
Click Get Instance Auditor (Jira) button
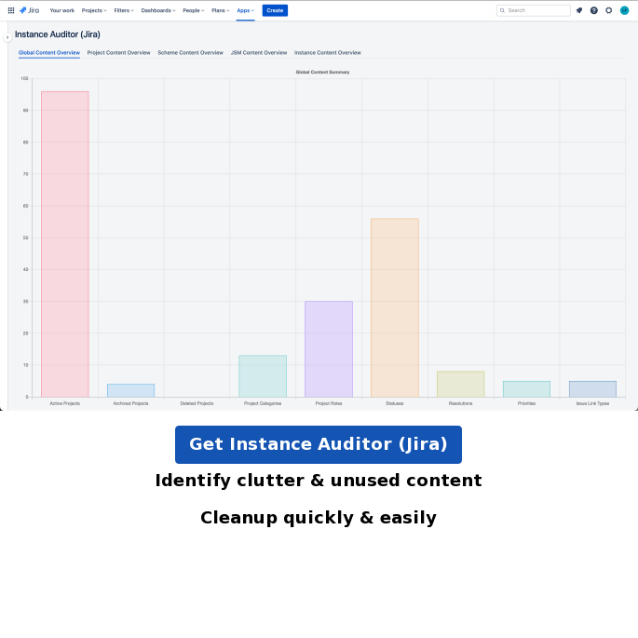[319, 444]
